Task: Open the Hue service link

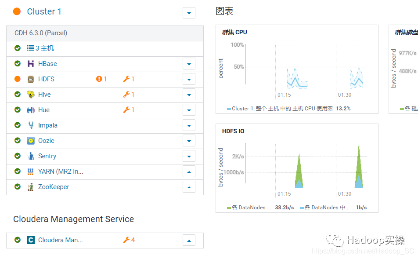Action: (44, 110)
